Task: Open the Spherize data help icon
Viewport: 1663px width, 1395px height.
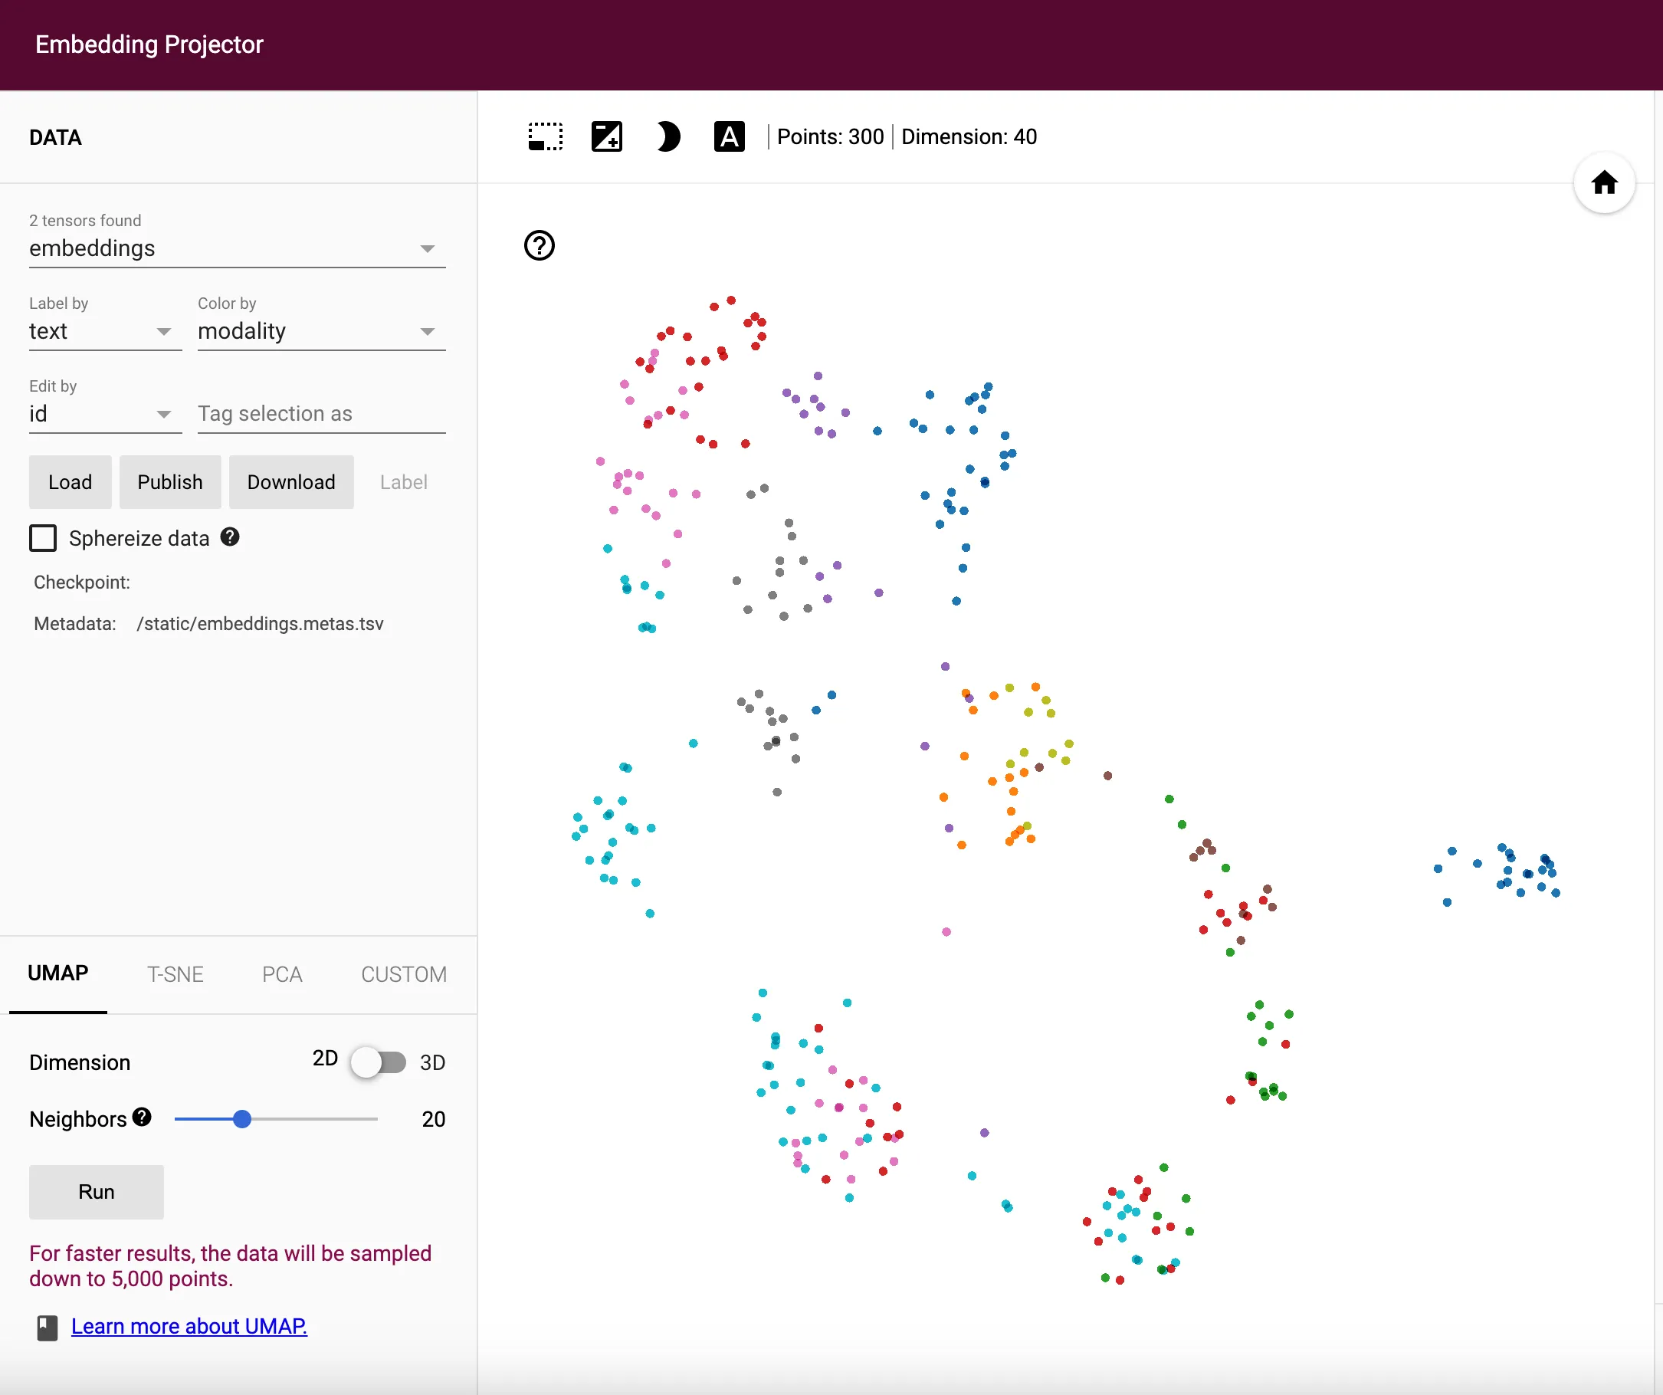Action: (x=230, y=537)
